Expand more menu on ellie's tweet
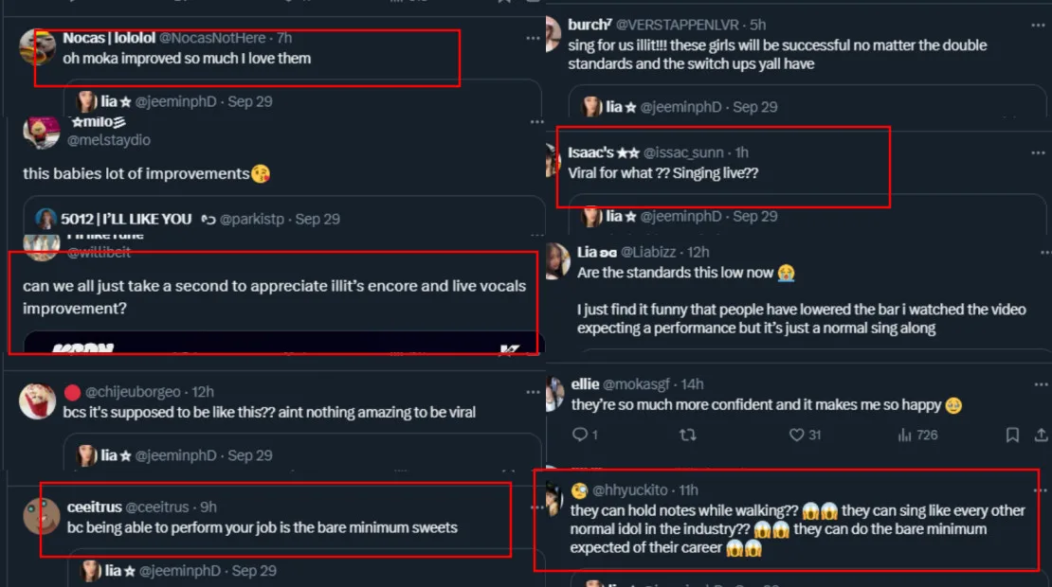 1038,384
